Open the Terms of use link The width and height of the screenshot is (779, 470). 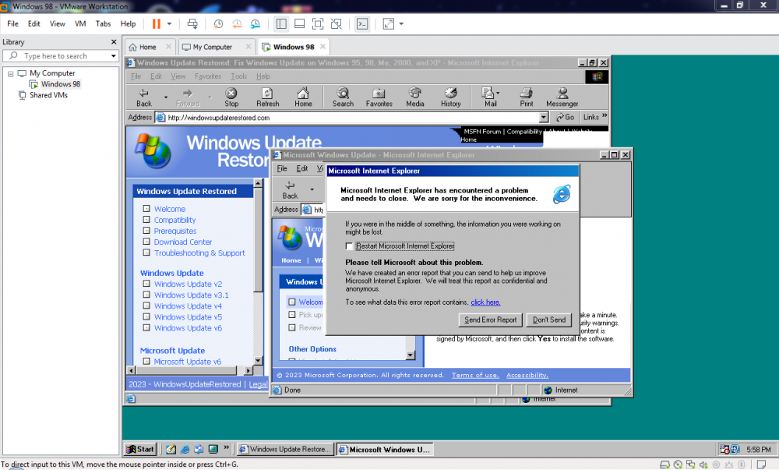point(475,375)
